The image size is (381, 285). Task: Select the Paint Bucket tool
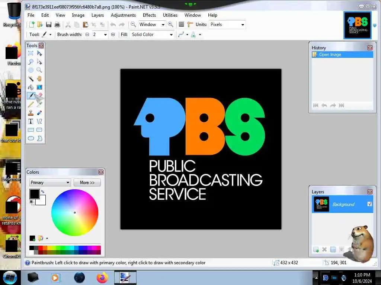point(31,87)
